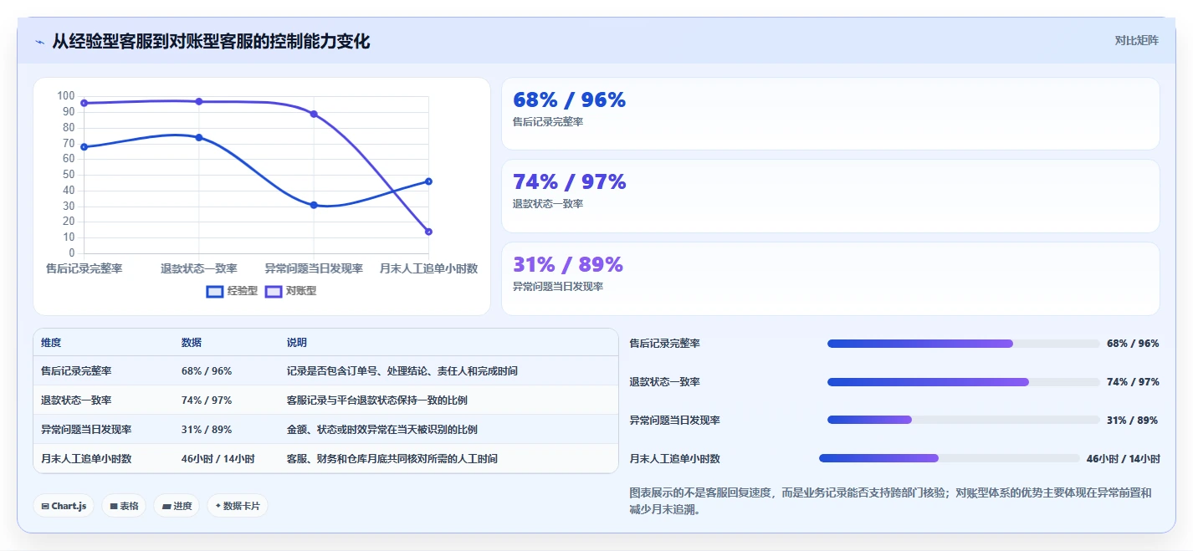1193x551 pixels.
Task: Click the dashboard title 从经验型客服到对账型客服的控制能力变化
Action: pos(211,41)
